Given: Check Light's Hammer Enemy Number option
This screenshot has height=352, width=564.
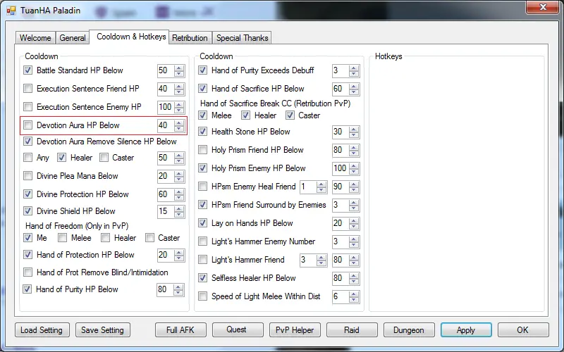Looking at the screenshot, I should (x=203, y=241).
